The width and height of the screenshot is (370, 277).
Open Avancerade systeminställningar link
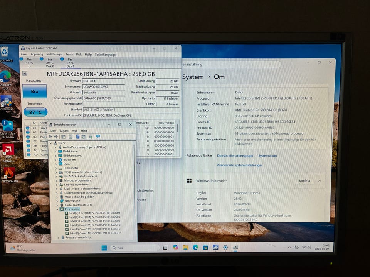239,165
